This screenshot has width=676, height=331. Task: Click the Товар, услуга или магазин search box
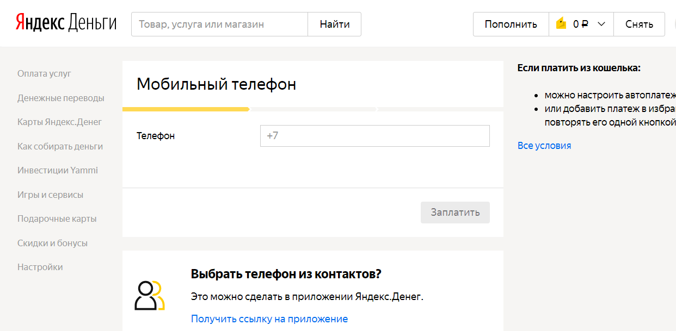[x=219, y=24]
